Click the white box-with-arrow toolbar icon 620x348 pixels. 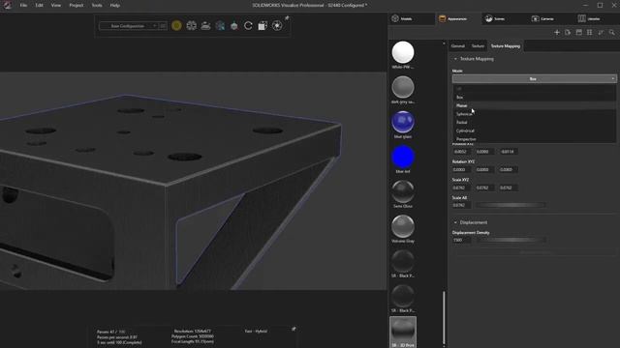(263, 26)
